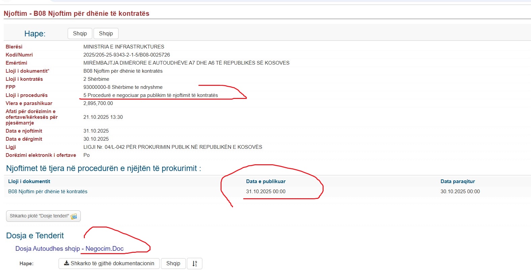Download all documentation with Shkarko të gjithë dokumentacionin
Image resolution: width=531 pixels, height=275 pixels.
(109, 264)
